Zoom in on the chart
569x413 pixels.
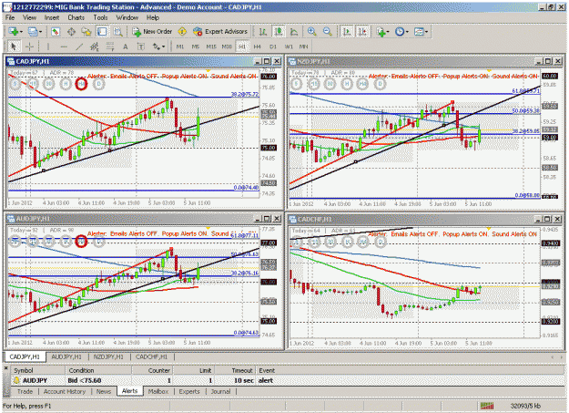point(311,32)
